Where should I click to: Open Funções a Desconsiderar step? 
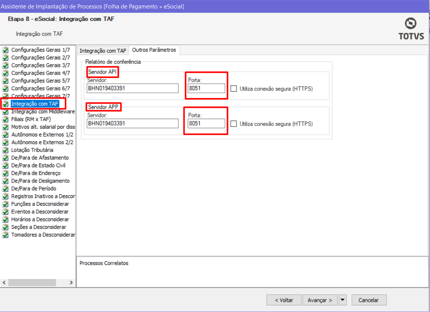point(40,204)
